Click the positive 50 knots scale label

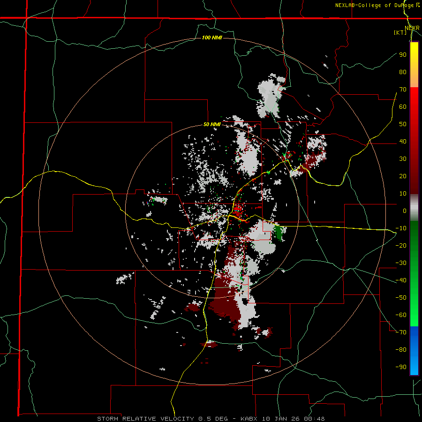coord(403,124)
